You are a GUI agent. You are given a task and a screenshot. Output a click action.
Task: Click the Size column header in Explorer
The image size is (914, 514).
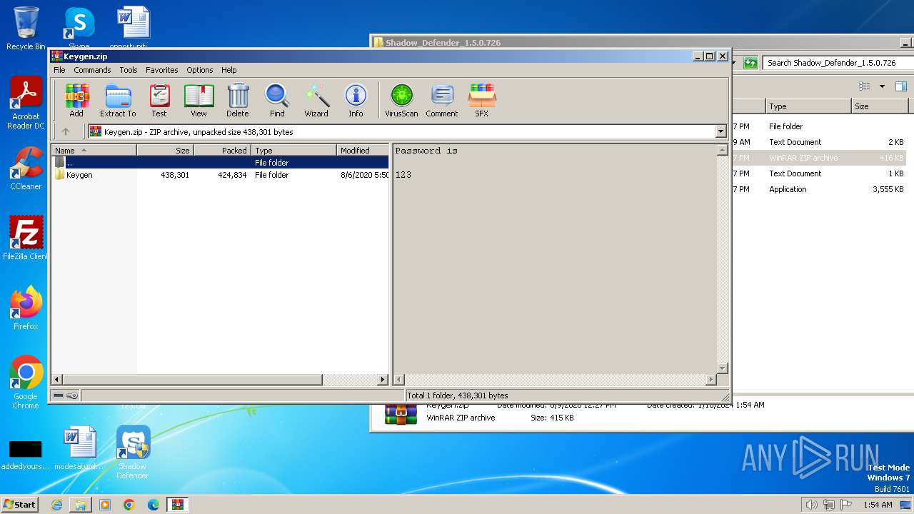880,106
